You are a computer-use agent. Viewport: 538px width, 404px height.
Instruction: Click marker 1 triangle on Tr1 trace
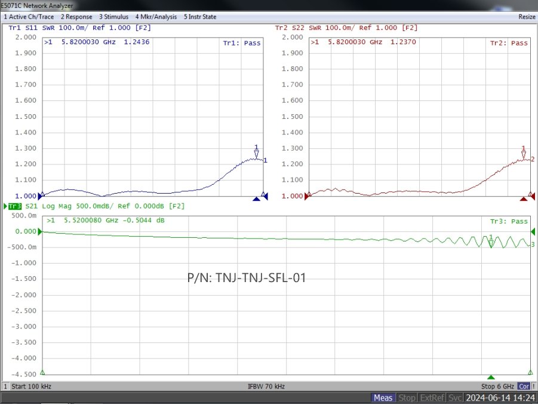pyautogui.click(x=256, y=154)
